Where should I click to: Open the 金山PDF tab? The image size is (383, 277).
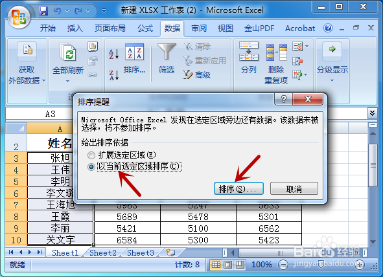(259, 28)
